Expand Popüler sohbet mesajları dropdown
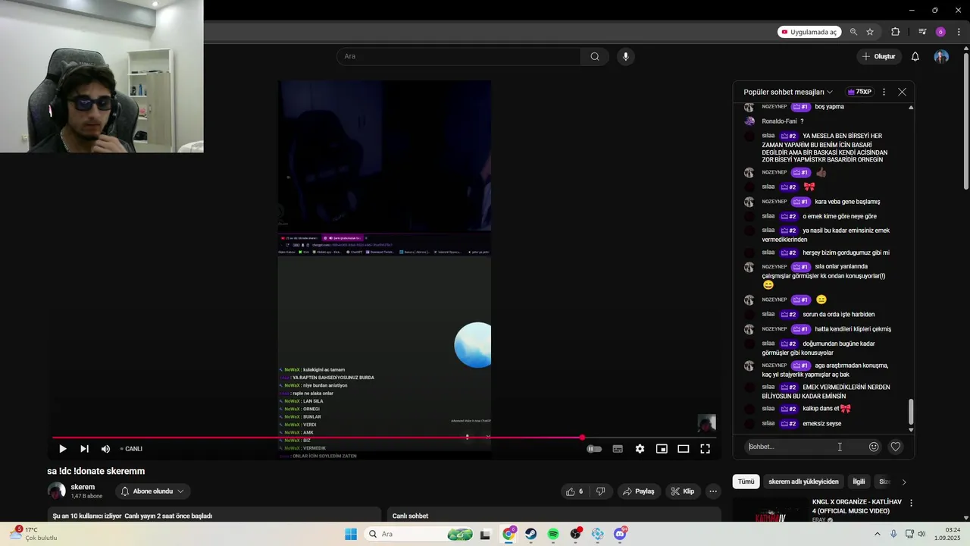The height and width of the screenshot is (546, 970). click(x=788, y=92)
